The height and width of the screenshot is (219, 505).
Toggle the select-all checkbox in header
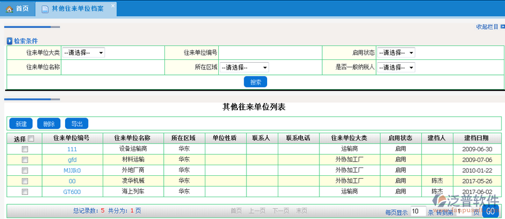coord(31,138)
